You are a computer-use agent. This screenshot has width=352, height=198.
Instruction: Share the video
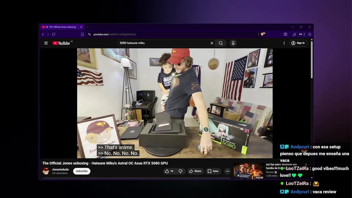tap(195, 171)
